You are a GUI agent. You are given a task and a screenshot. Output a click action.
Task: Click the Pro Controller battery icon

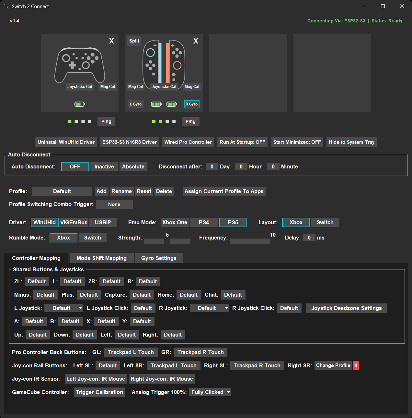(x=80, y=104)
